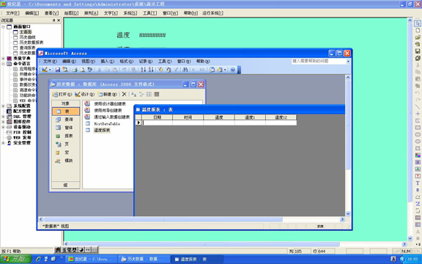Click the Sort Ascending toolbar icon
422x264 pixels.
tap(143, 70)
